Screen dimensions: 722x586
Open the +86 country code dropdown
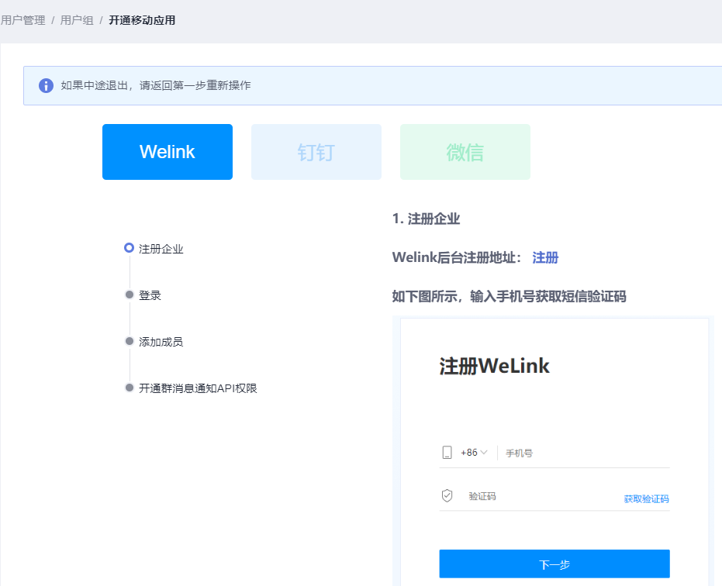click(x=474, y=453)
